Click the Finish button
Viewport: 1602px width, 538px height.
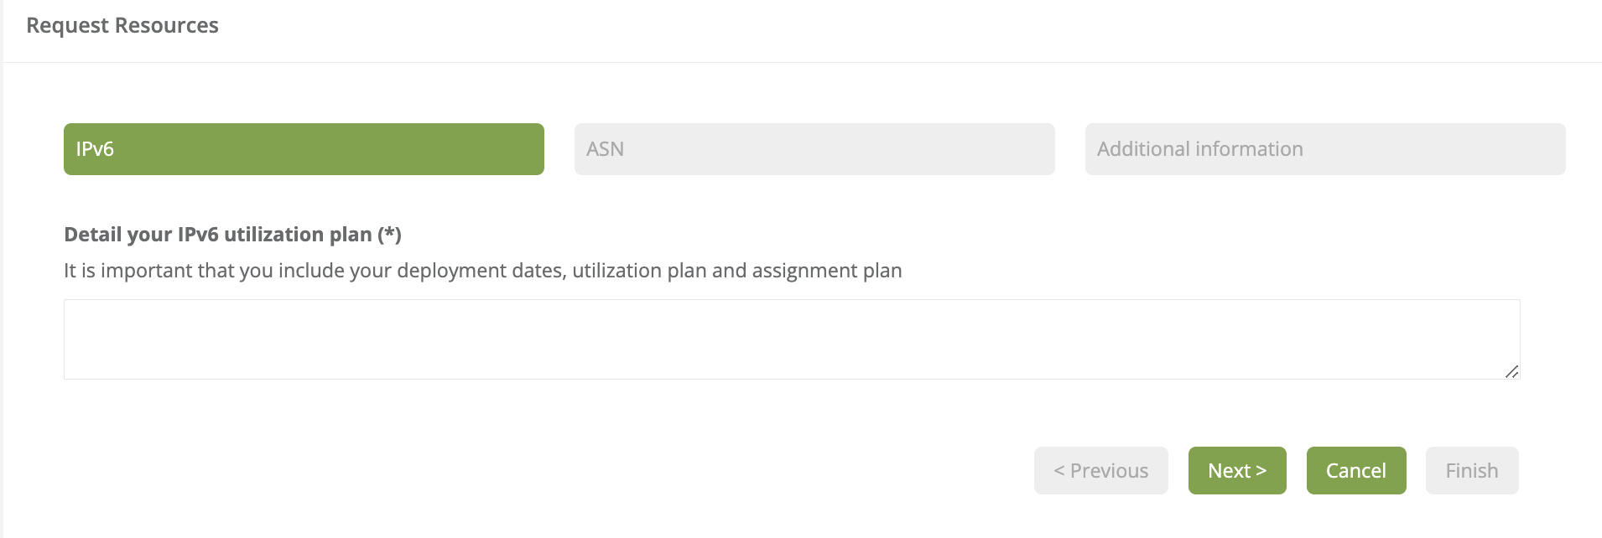click(1471, 471)
